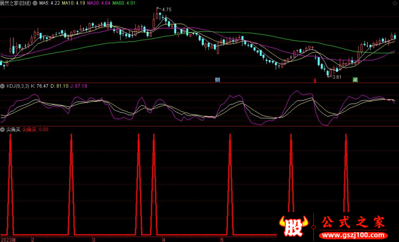Click the 2023年 label on time axis
Viewport: 399px width, 242px height.
pyautogui.click(x=8, y=240)
